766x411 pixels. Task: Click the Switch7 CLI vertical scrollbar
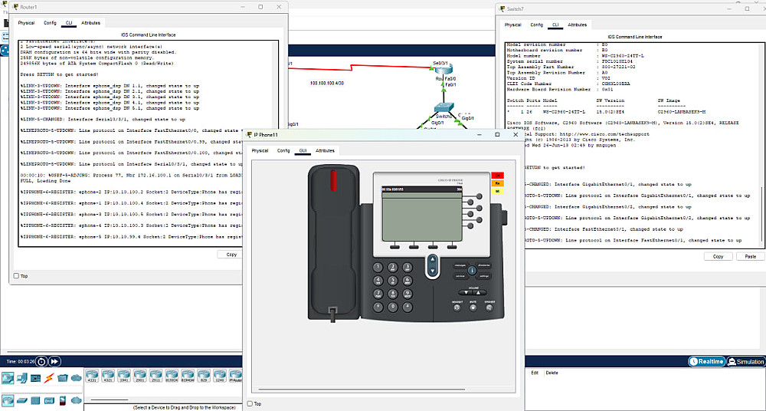[x=761, y=214]
